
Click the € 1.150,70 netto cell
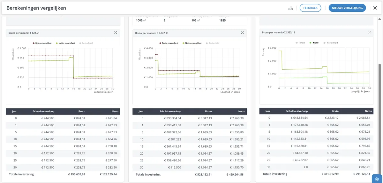(237, 167)
